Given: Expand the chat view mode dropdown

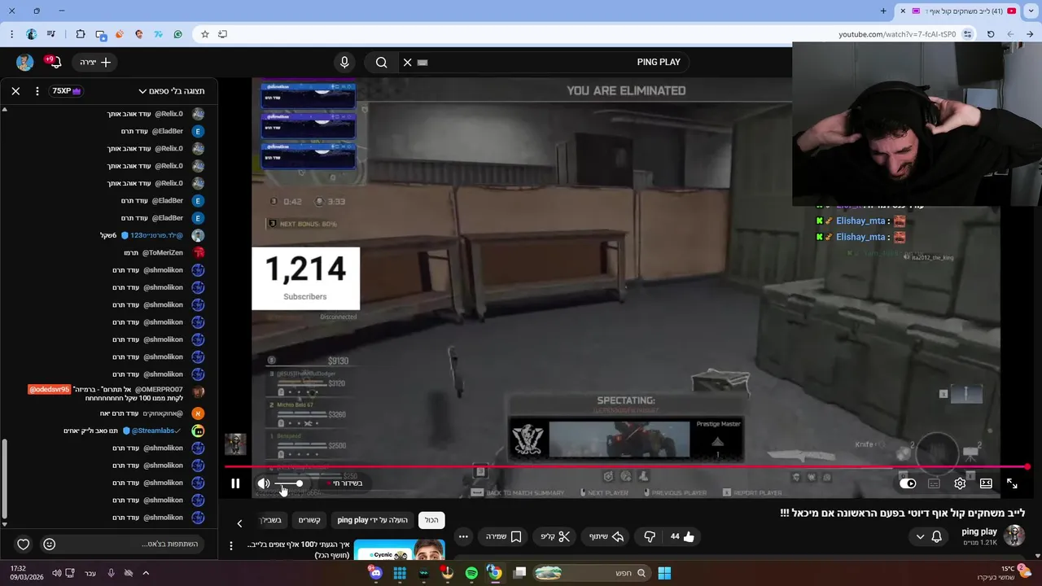Looking at the screenshot, I should [172, 91].
